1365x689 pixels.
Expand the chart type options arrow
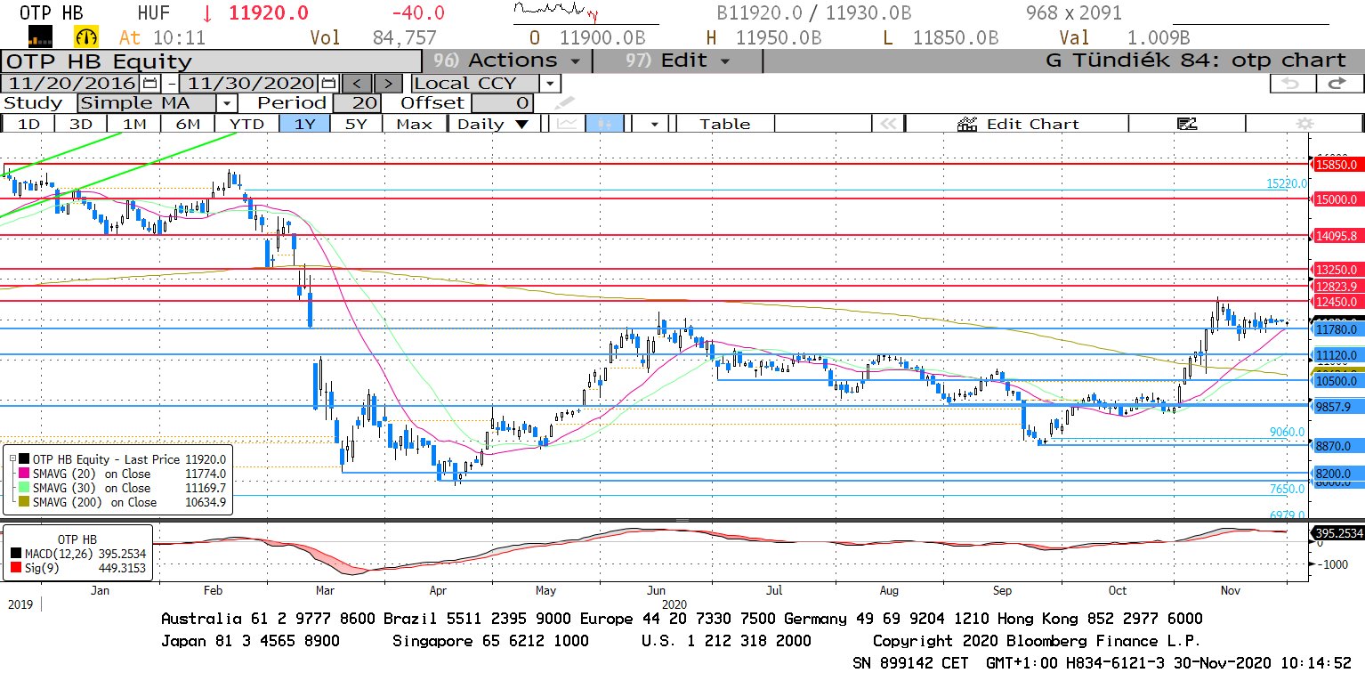pyautogui.click(x=654, y=124)
